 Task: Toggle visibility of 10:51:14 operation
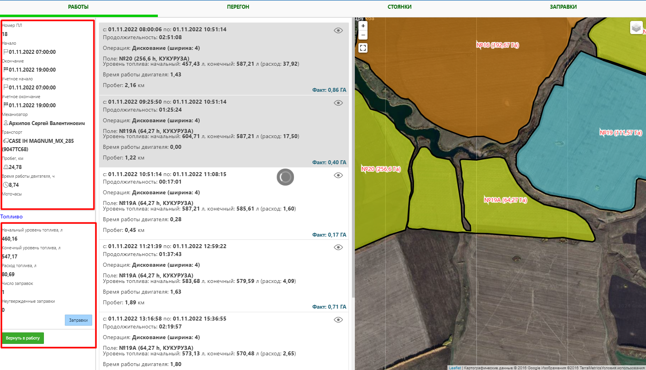338,175
